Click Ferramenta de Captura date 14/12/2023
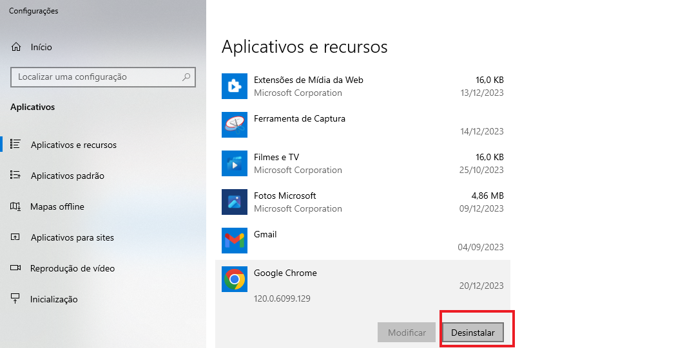 pos(482,131)
